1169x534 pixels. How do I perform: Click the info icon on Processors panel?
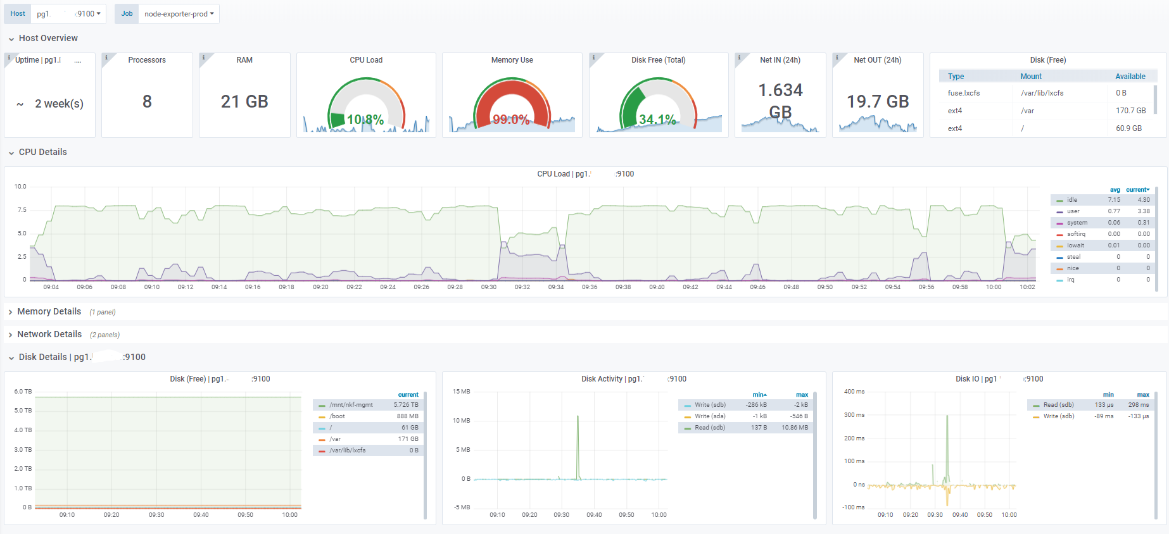coord(106,57)
